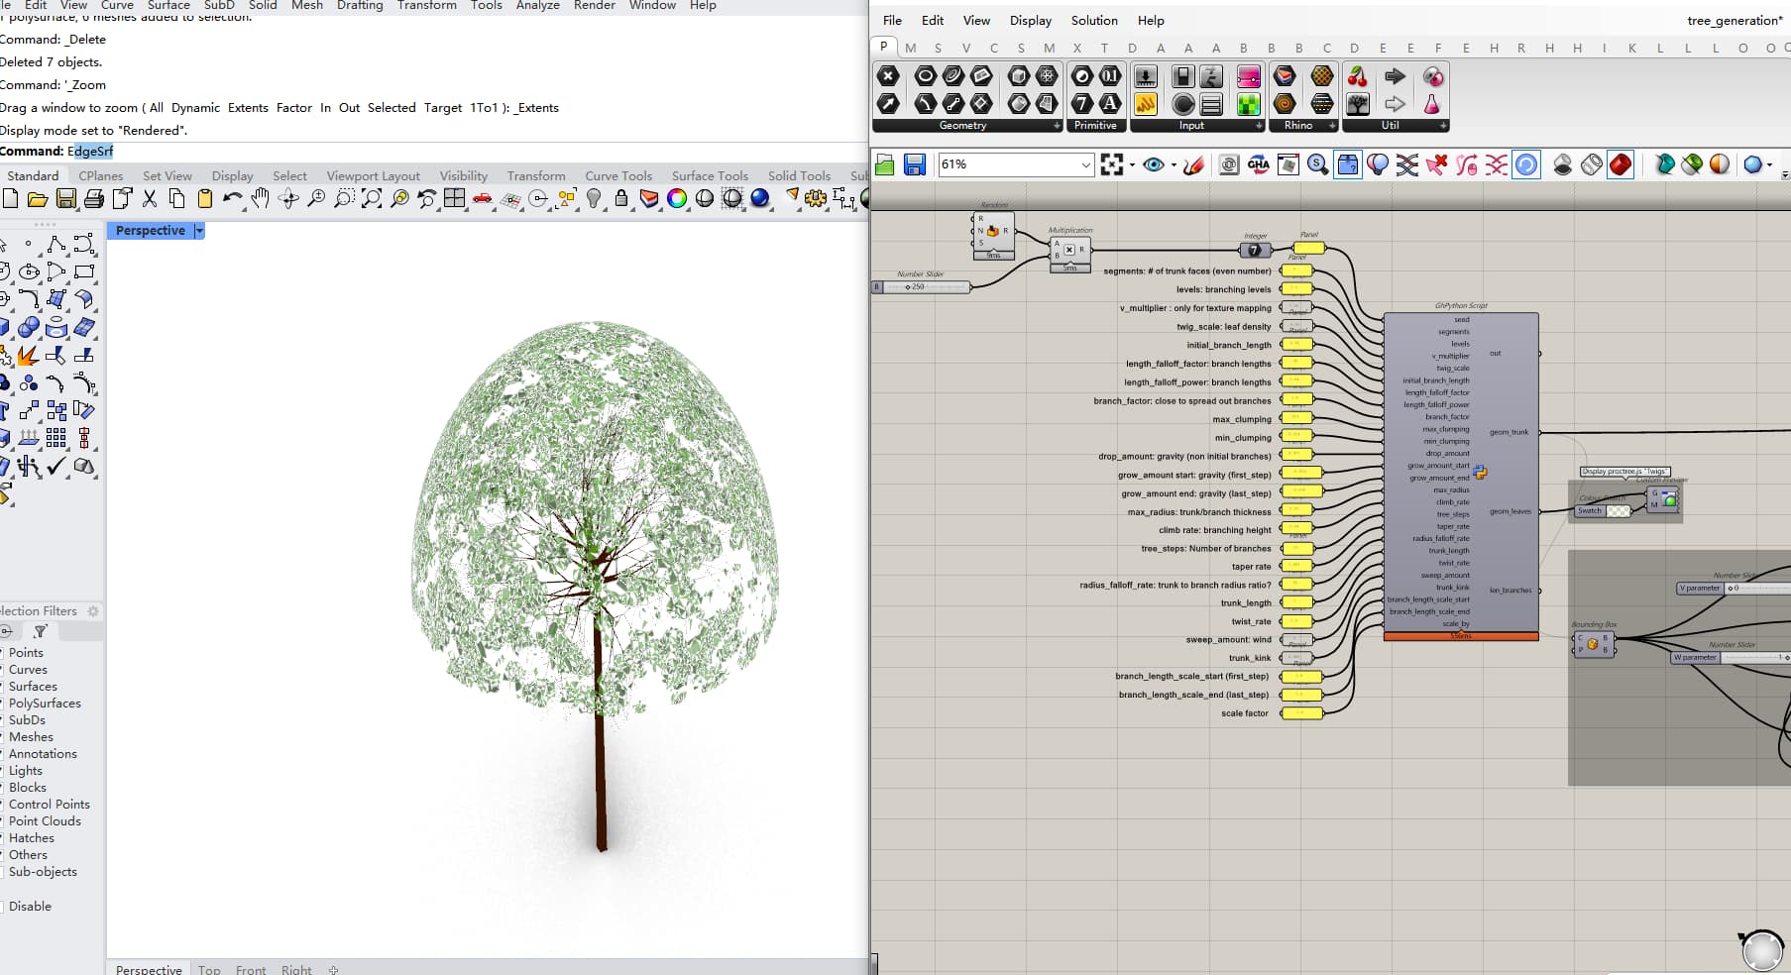Viewport: 1791px width, 975px height.
Task: Click the Number Slider set to 250
Action: 922,287
